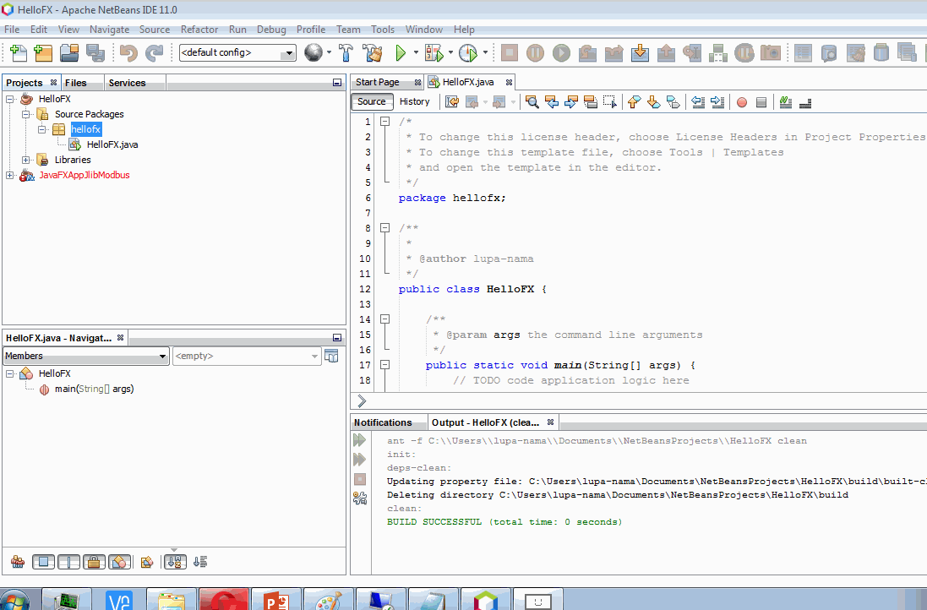
Task: Open the Tools menu
Action: click(x=383, y=30)
